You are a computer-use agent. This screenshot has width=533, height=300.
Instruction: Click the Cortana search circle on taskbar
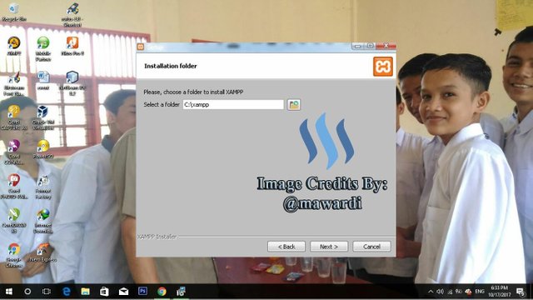[x=27, y=292]
